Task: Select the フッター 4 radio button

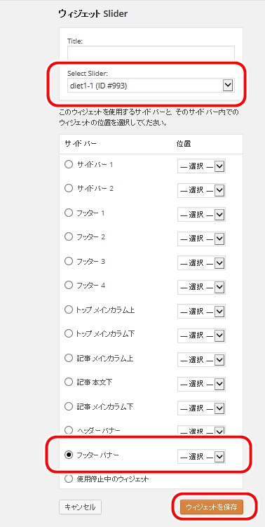Action: [x=69, y=286]
